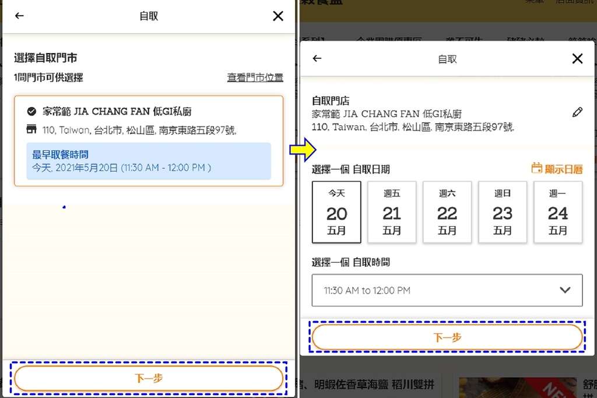Close the right 自取 dialog

point(577,59)
